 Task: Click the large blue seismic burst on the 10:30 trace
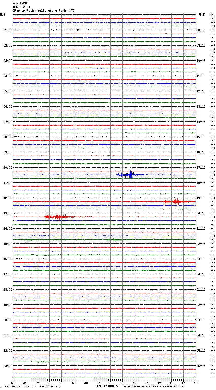(x=131, y=175)
